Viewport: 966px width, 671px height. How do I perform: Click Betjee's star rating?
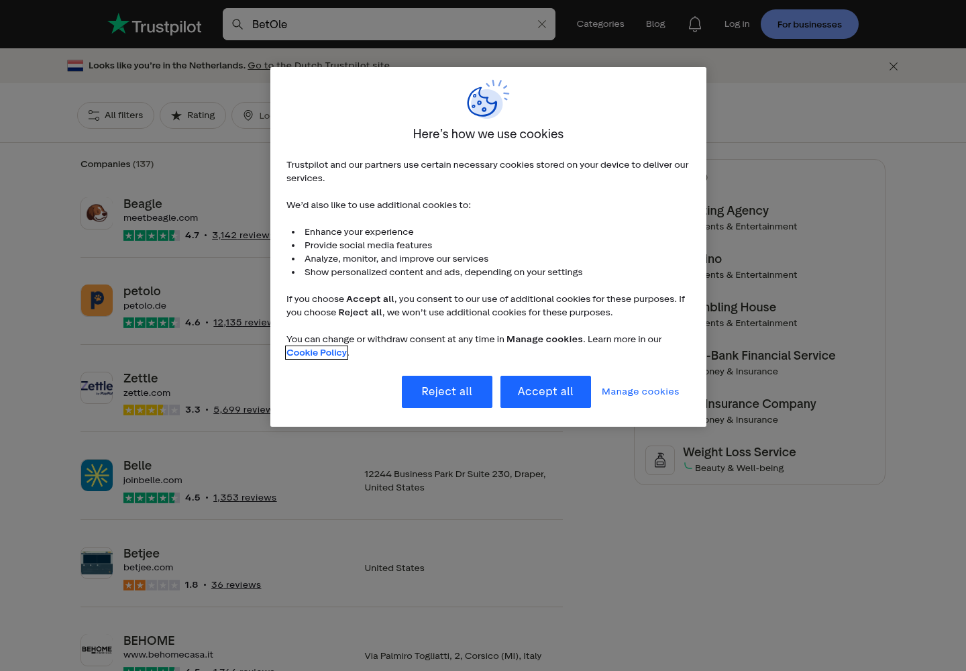coord(152,585)
